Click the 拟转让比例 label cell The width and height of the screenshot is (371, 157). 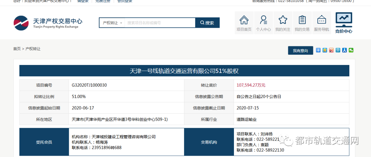(x=44, y=97)
